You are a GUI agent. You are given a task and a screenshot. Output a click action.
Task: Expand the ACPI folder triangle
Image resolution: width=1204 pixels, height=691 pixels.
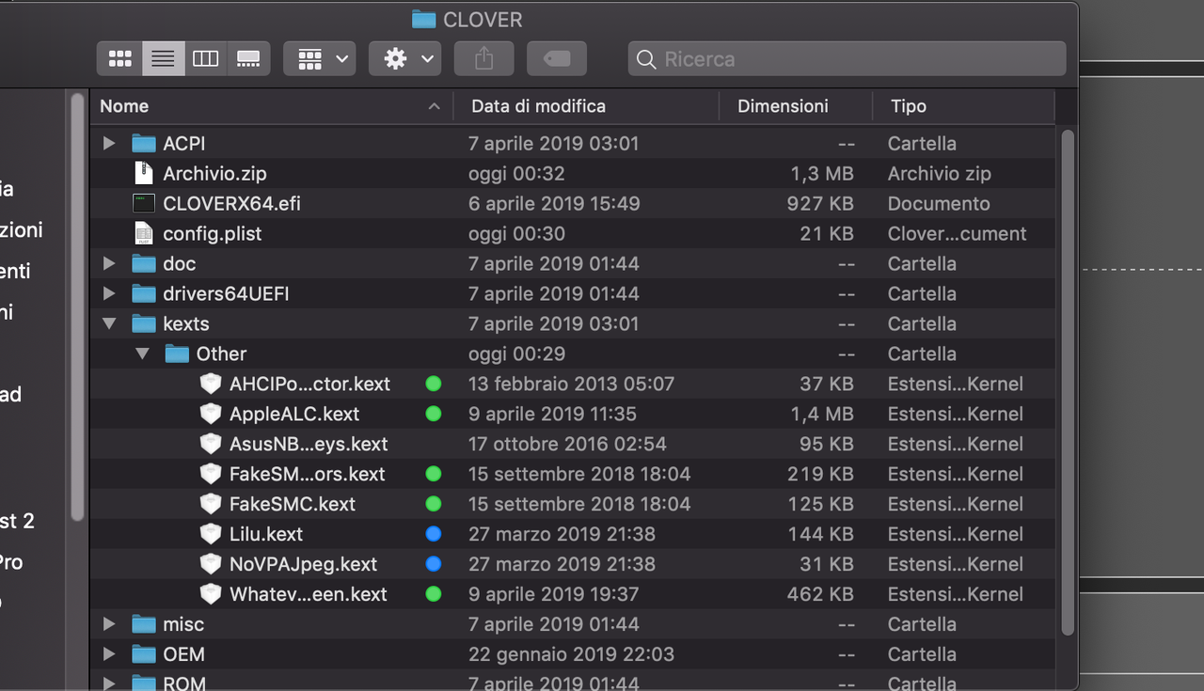pos(109,143)
